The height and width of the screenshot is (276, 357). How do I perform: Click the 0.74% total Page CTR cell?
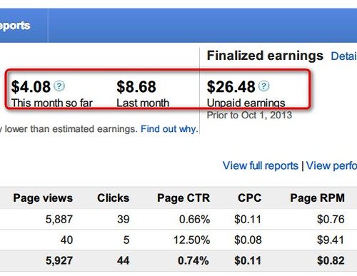pos(193,260)
